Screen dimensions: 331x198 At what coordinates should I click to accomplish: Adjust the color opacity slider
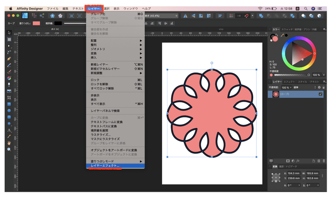tap(292, 75)
